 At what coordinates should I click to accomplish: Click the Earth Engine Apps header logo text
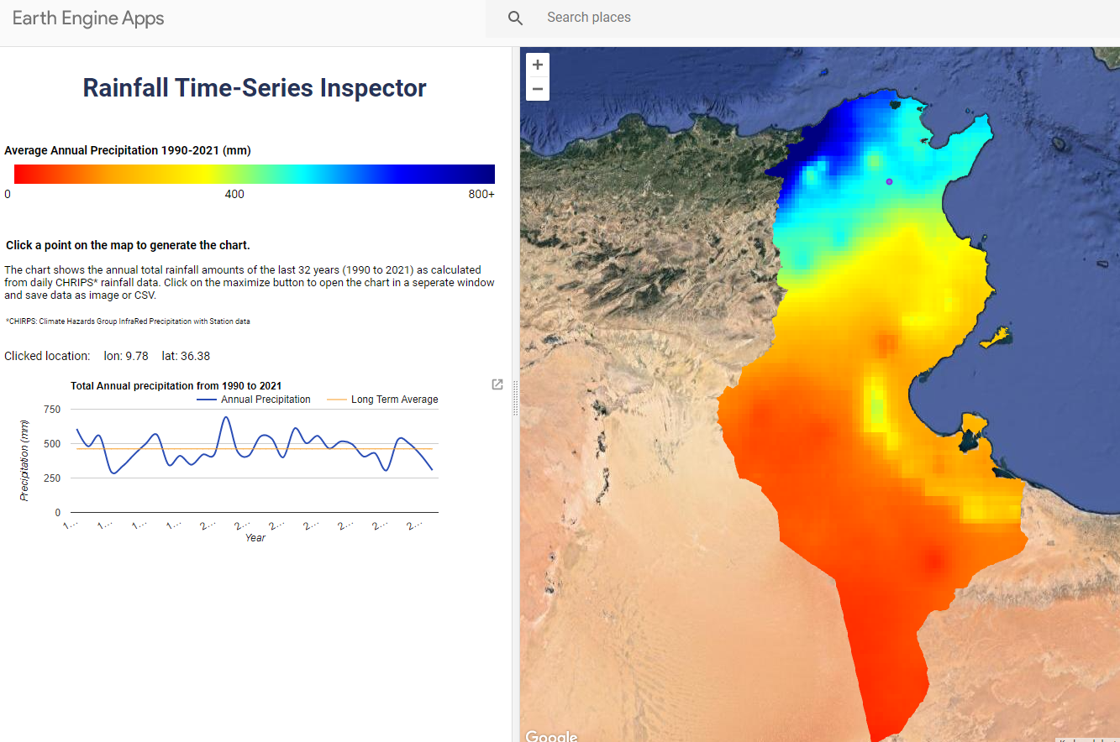tap(88, 18)
